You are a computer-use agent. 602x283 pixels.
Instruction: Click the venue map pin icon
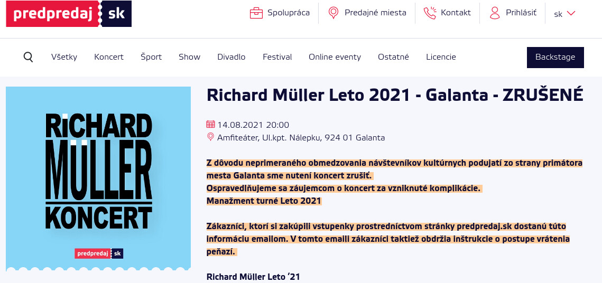210,137
